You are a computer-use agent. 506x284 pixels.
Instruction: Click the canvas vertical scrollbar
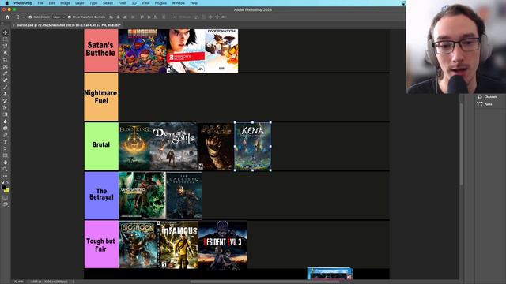click(x=462, y=144)
